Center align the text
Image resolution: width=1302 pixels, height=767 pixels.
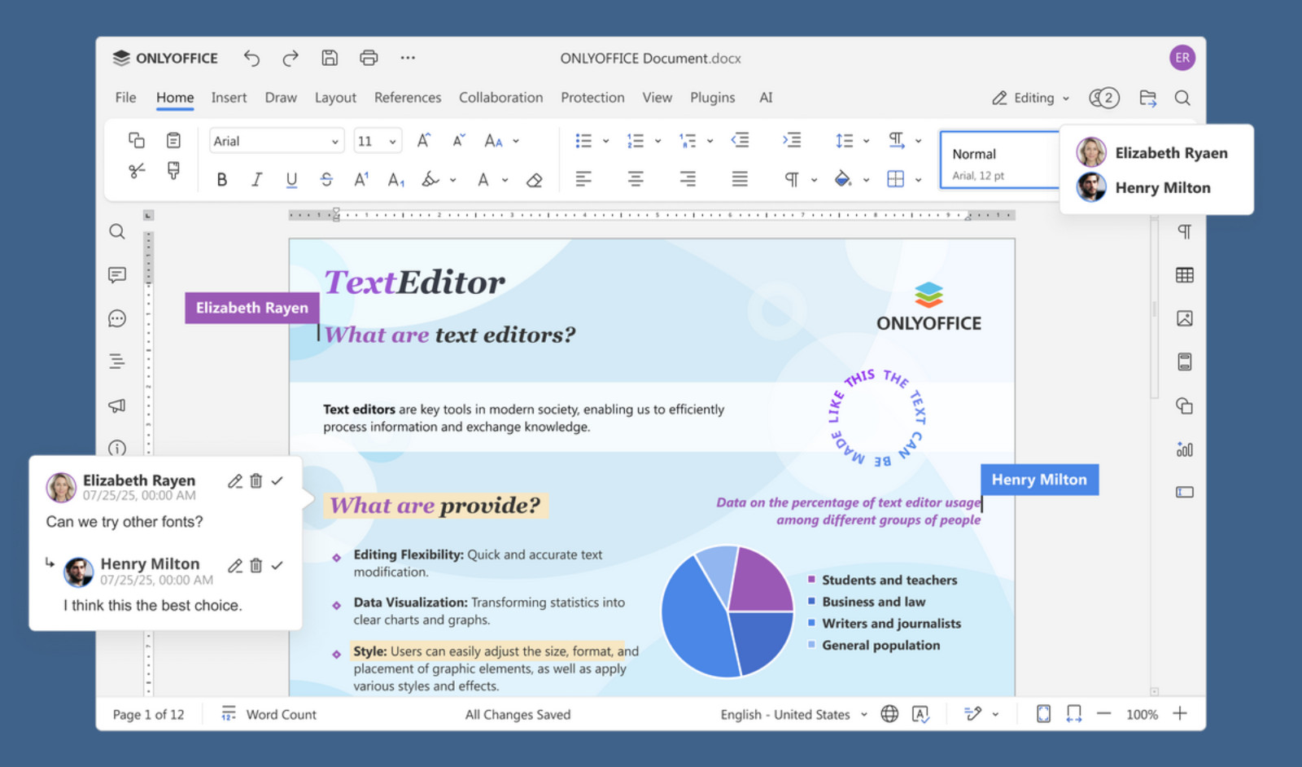[x=636, y=179]
